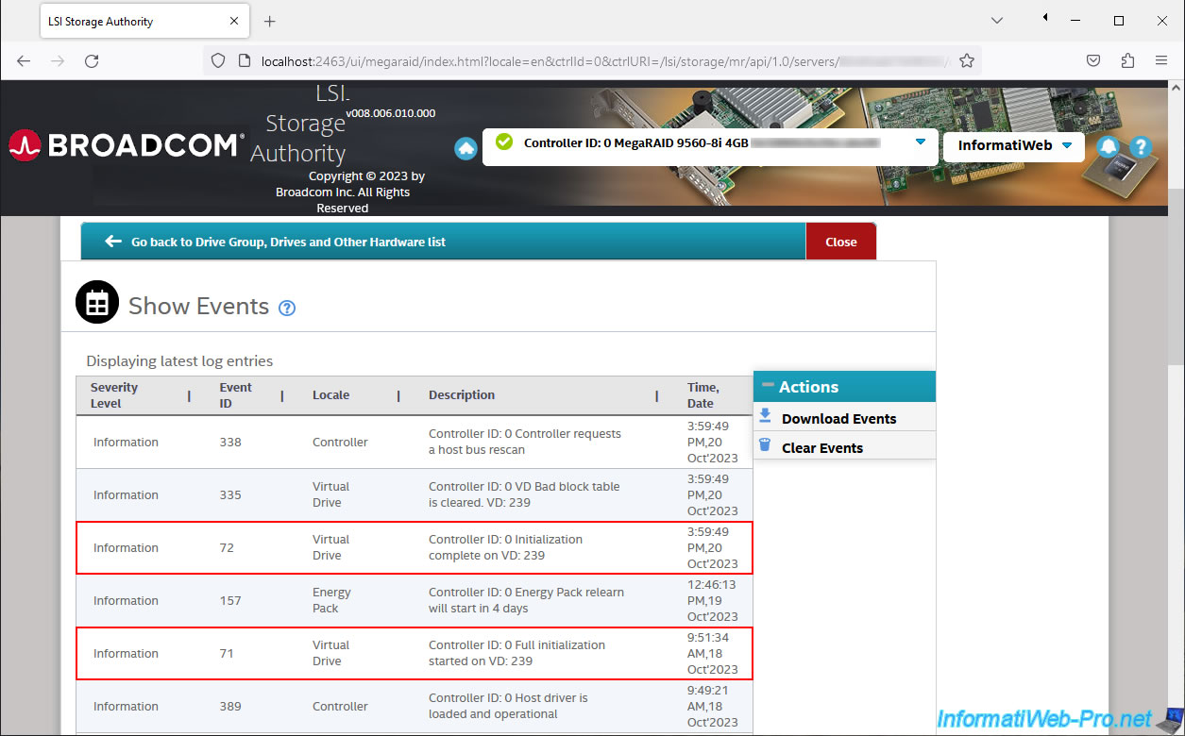Sort by the Severity Level column header

point(114,395)
